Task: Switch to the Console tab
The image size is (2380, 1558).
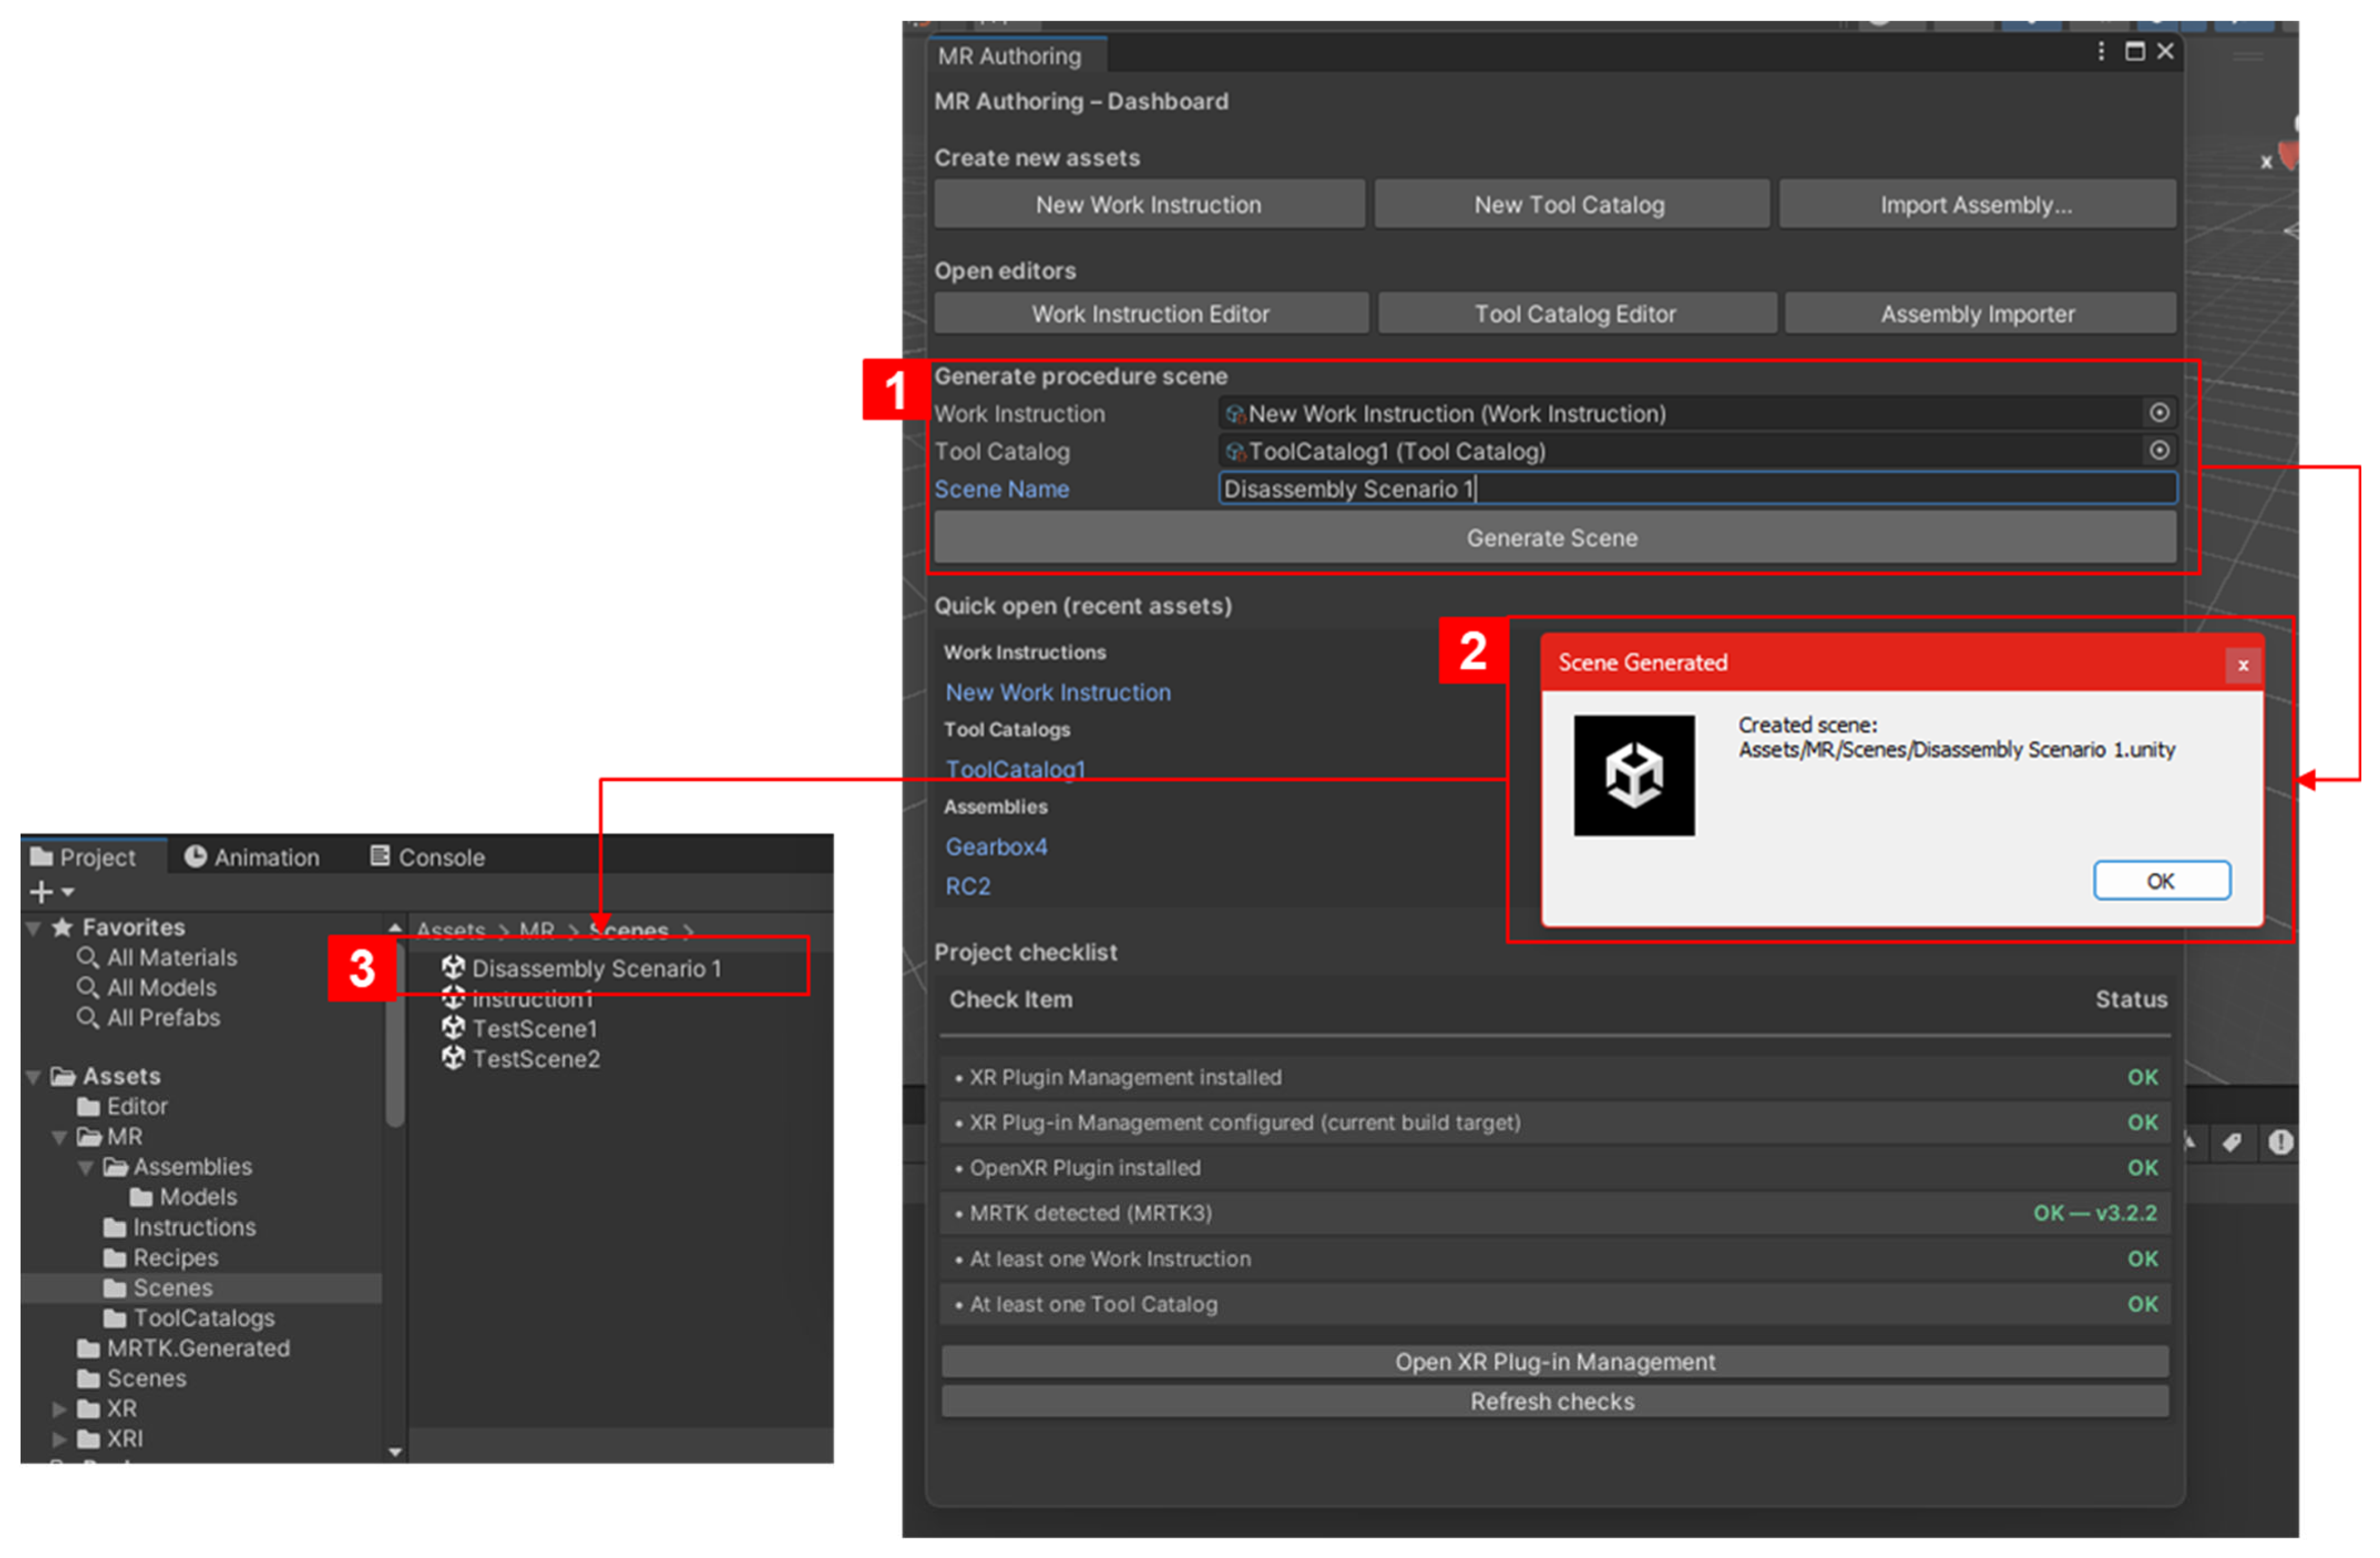Action: click(x=427, y=857)
